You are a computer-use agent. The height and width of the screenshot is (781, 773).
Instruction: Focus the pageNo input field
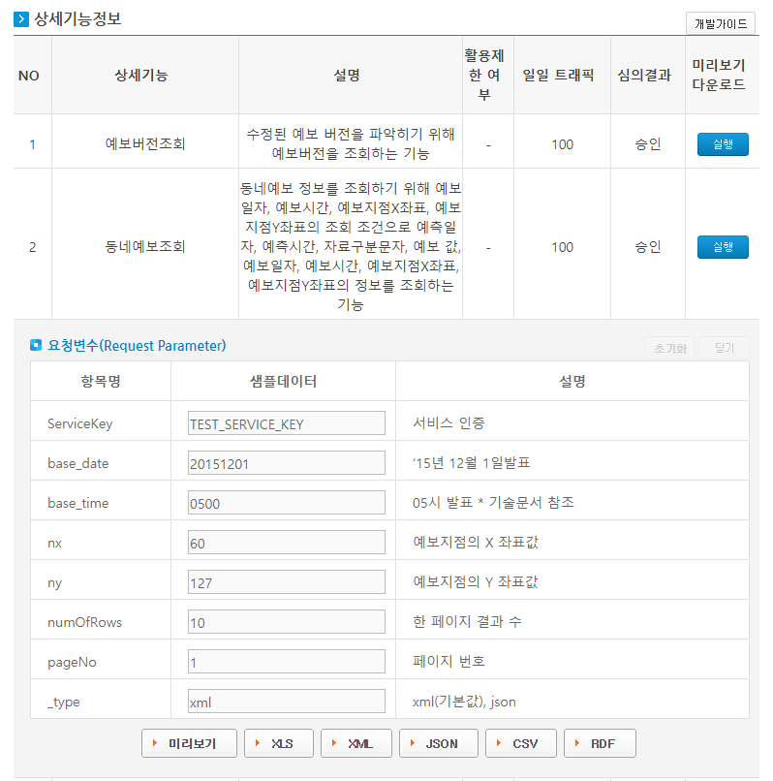(287, 662)
